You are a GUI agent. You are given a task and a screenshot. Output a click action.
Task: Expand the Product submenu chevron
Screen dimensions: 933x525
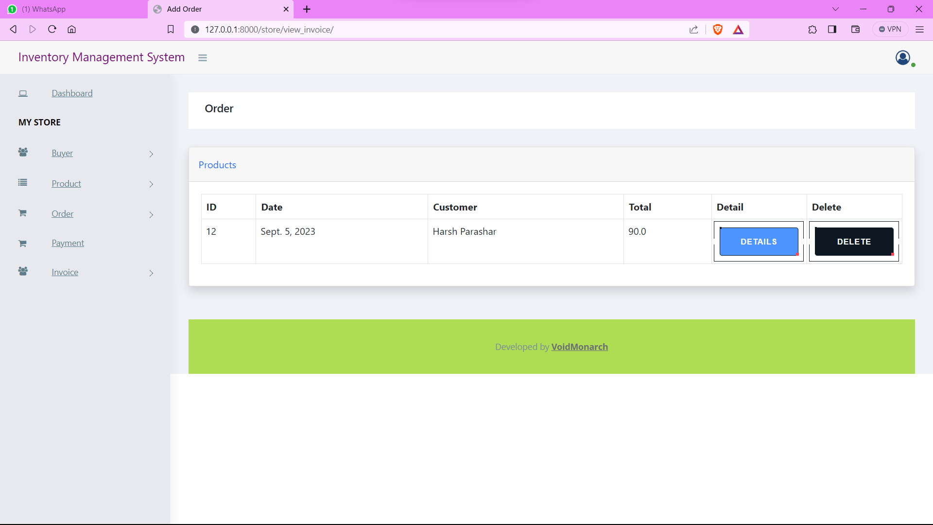(x=151, y=184)
